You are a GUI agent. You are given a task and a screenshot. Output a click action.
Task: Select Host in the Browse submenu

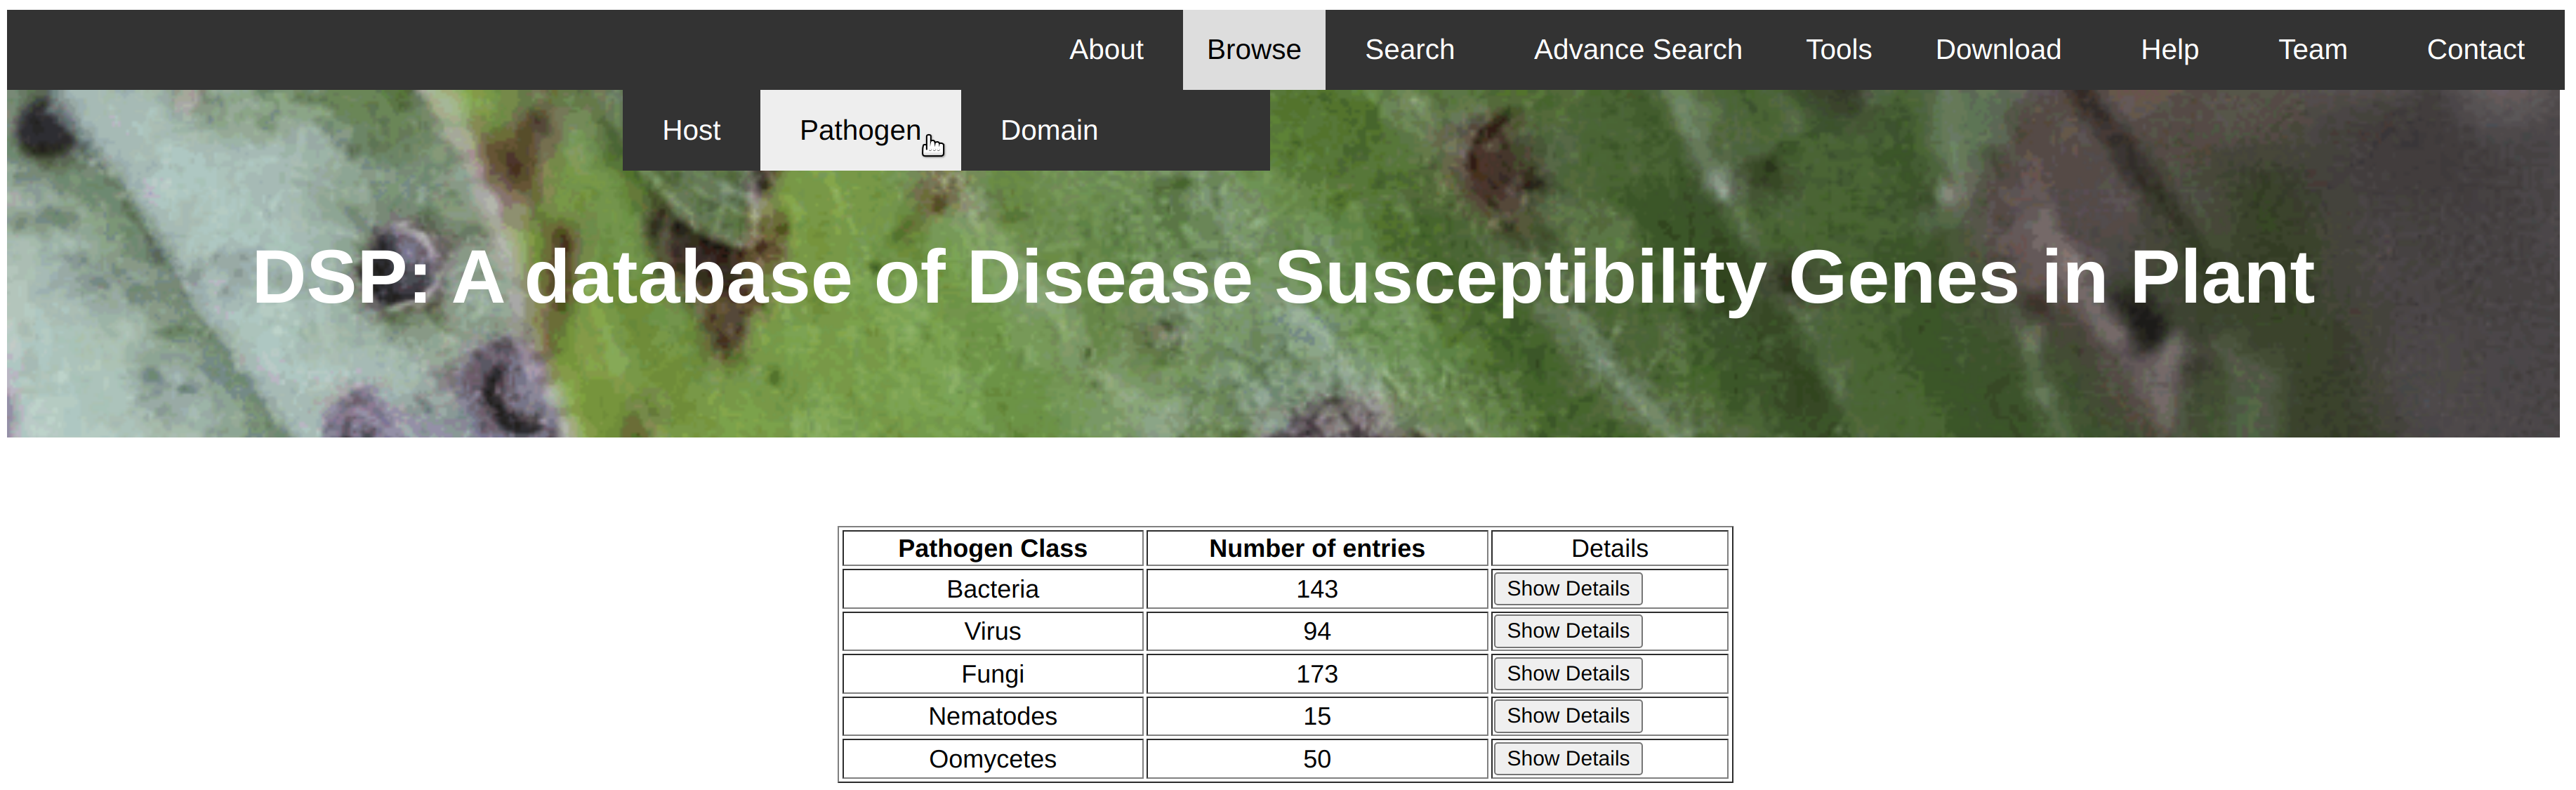tap(691, 130)
